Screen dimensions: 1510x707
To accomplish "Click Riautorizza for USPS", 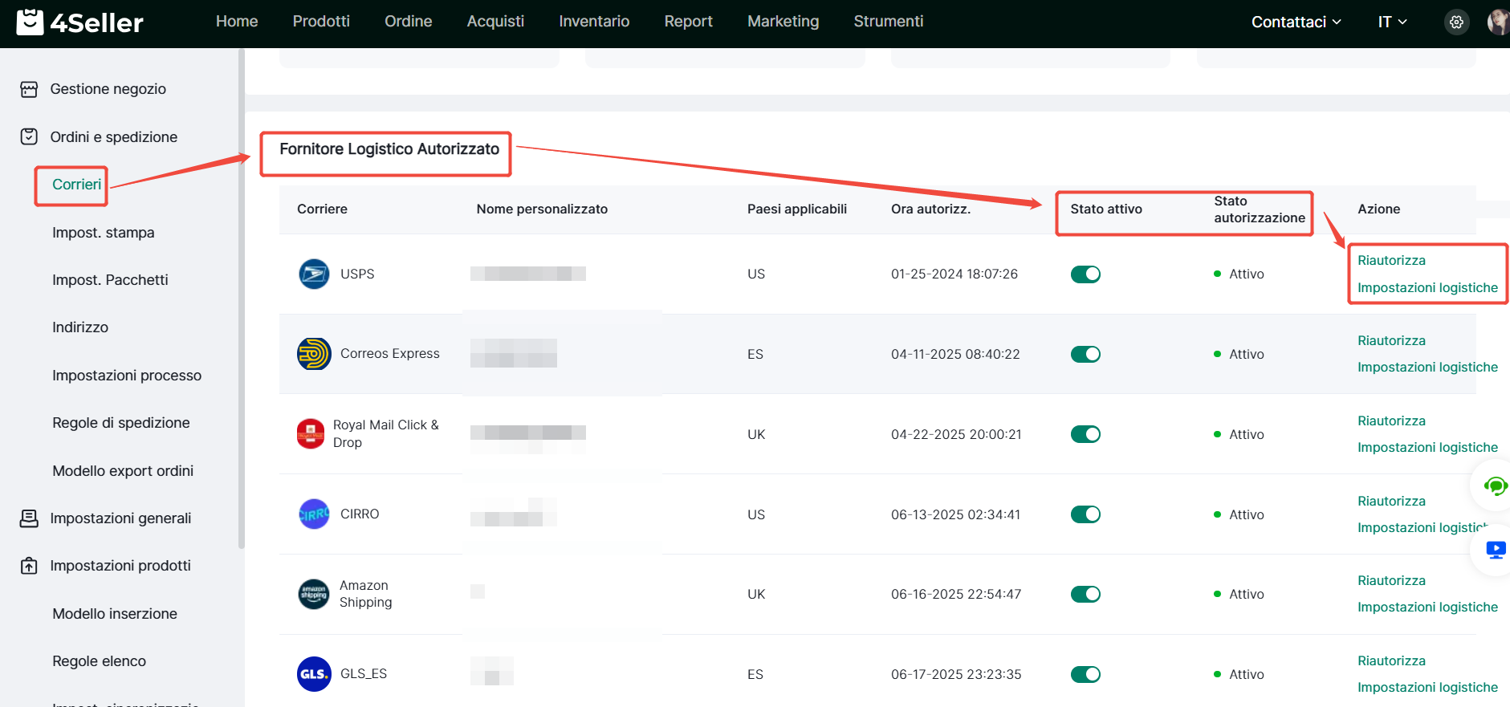I will pos(1391,260).
